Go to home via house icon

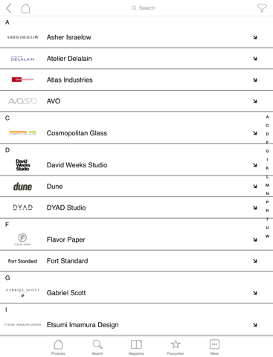click(x=25, y=8)
